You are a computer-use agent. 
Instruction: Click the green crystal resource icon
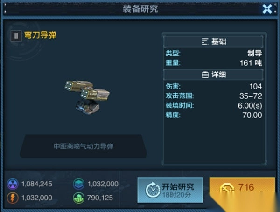tap(78, 198)
